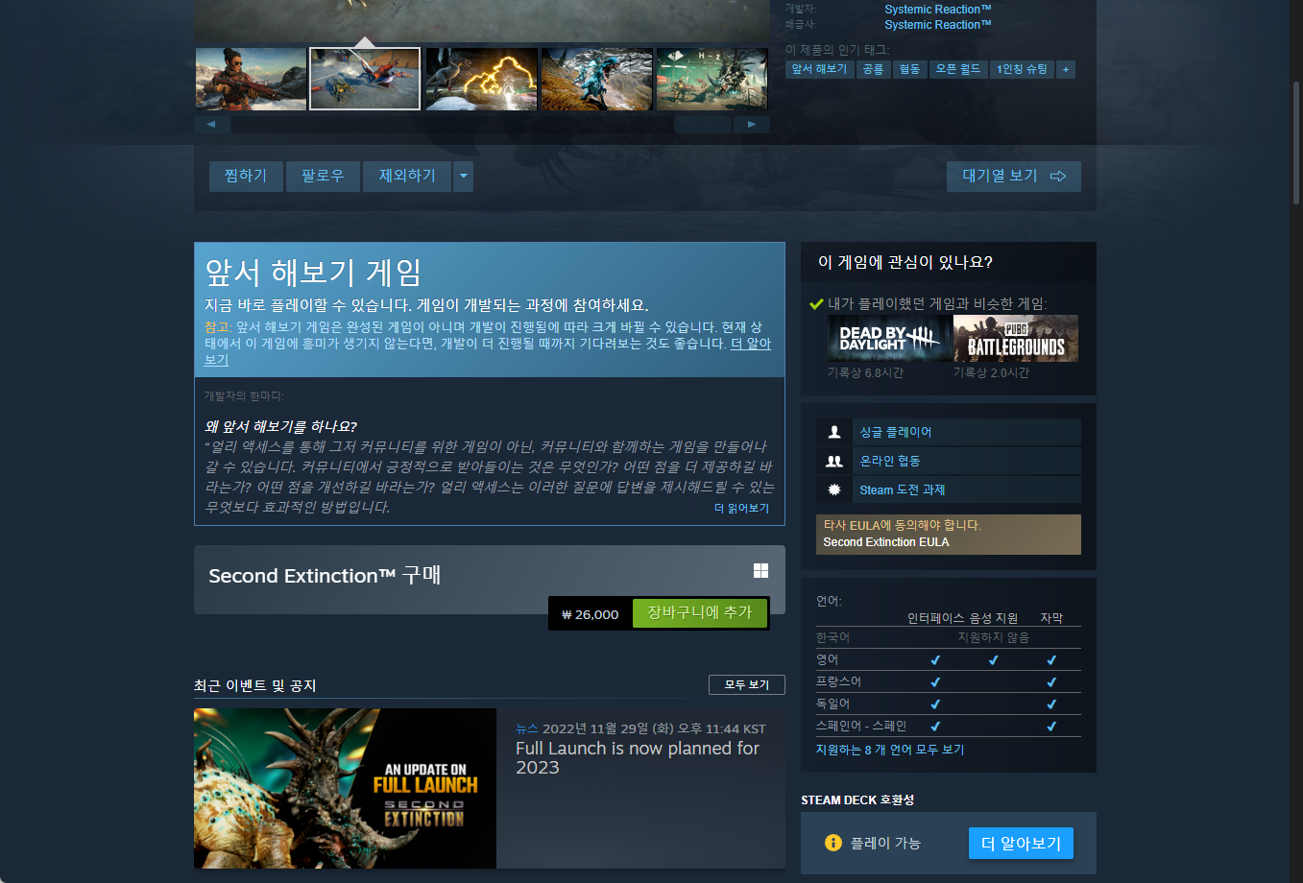The image size is (1303, 883).
Task: Click the 팔로우 follow button
Action: pos(323,177)
